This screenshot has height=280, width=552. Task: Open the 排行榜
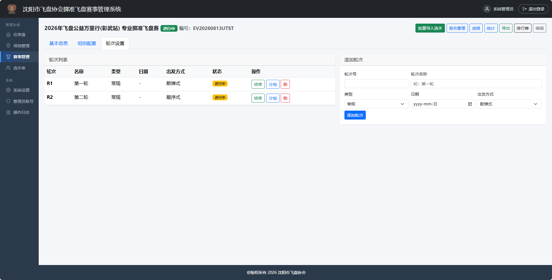coord(523,28)
